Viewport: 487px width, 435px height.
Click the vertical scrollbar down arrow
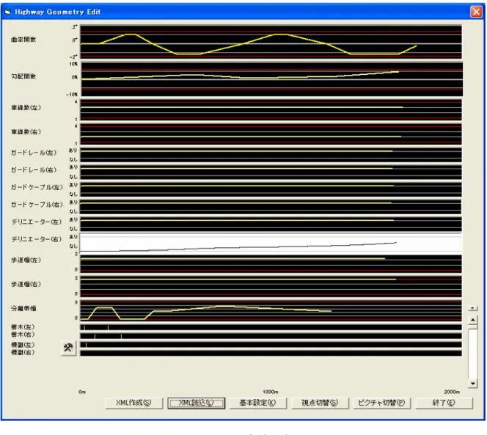tap(472, 384)
